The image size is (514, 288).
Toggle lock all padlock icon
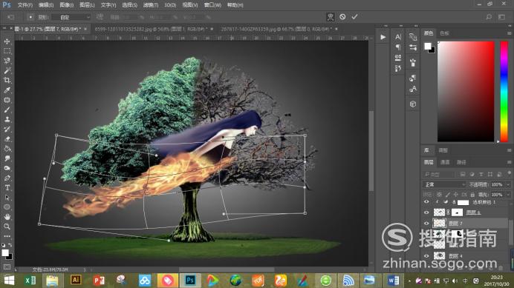[472, 195]
